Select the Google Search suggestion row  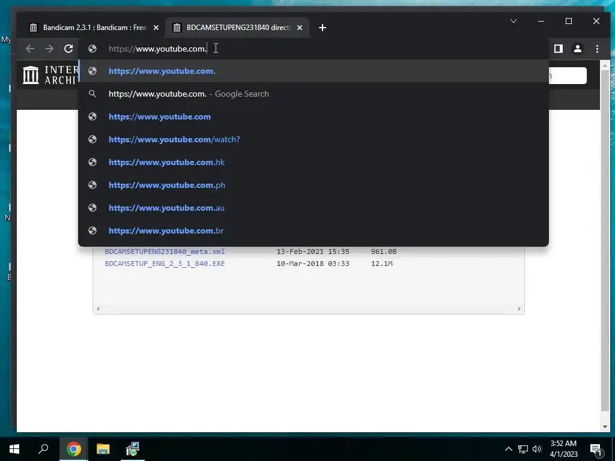[x=314, y=94]
